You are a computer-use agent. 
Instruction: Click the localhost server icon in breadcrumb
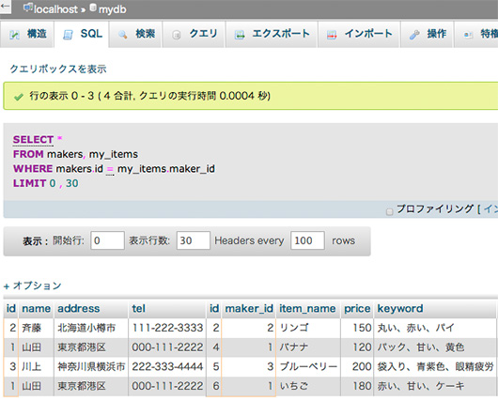pos(28,8)
